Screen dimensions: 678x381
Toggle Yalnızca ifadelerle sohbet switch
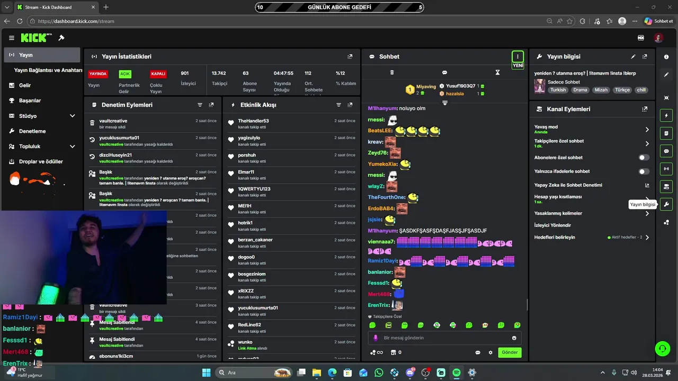644,171
